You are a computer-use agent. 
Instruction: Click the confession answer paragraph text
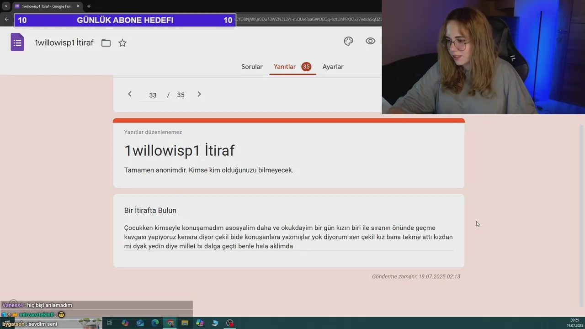(x=288, y=237)
